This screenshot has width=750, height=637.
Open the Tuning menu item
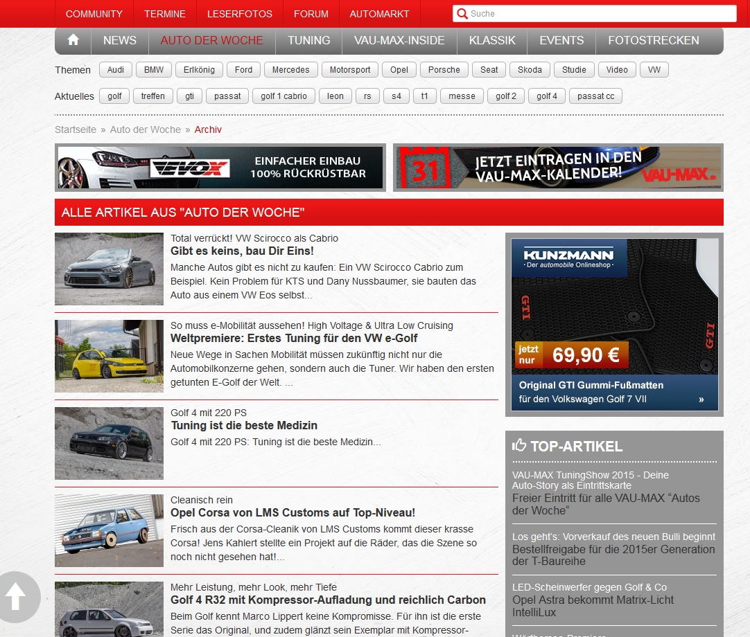308,40
